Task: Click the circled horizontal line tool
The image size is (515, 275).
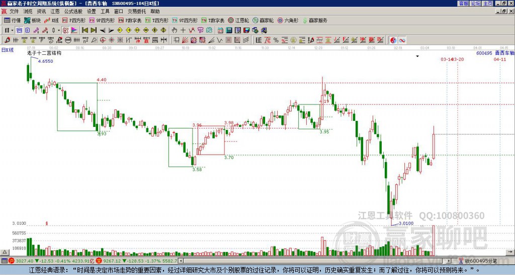Action: [x=68, y=40]
